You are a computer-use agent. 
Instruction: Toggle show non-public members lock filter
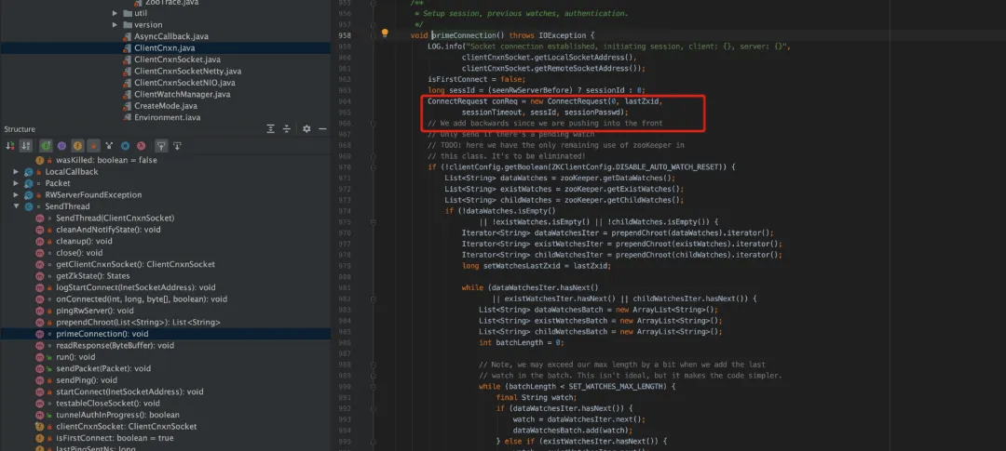pos(94,146)
